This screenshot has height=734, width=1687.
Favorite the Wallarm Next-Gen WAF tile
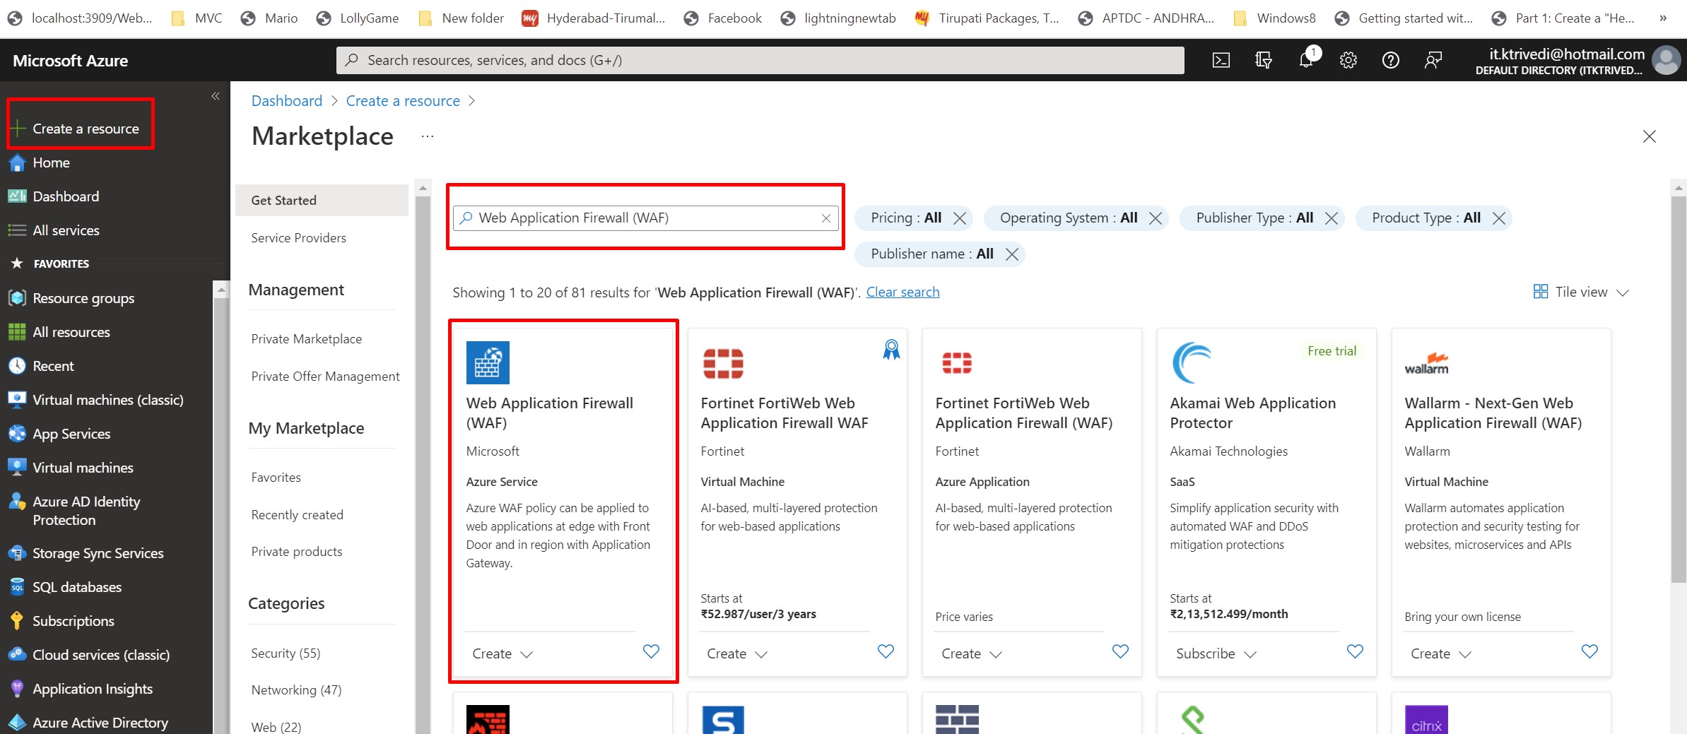click(x=1589, y=651)
